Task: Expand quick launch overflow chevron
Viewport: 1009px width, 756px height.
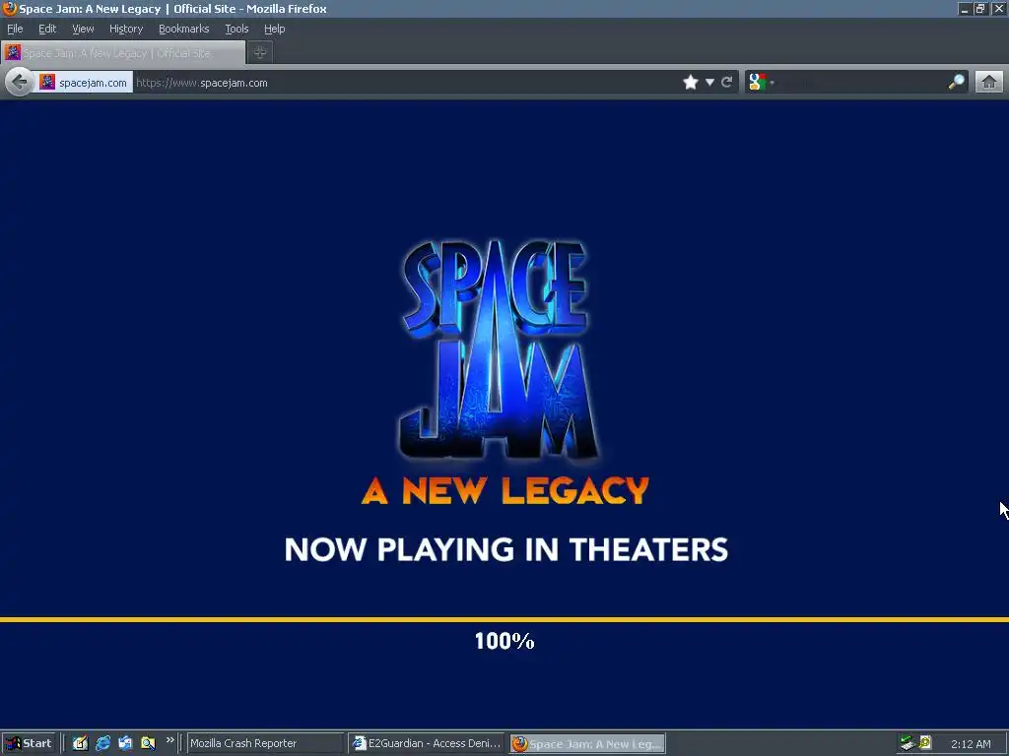Action: tap(169, 740)
